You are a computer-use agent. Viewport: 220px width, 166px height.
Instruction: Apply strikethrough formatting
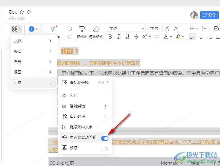tap(136, 37)
